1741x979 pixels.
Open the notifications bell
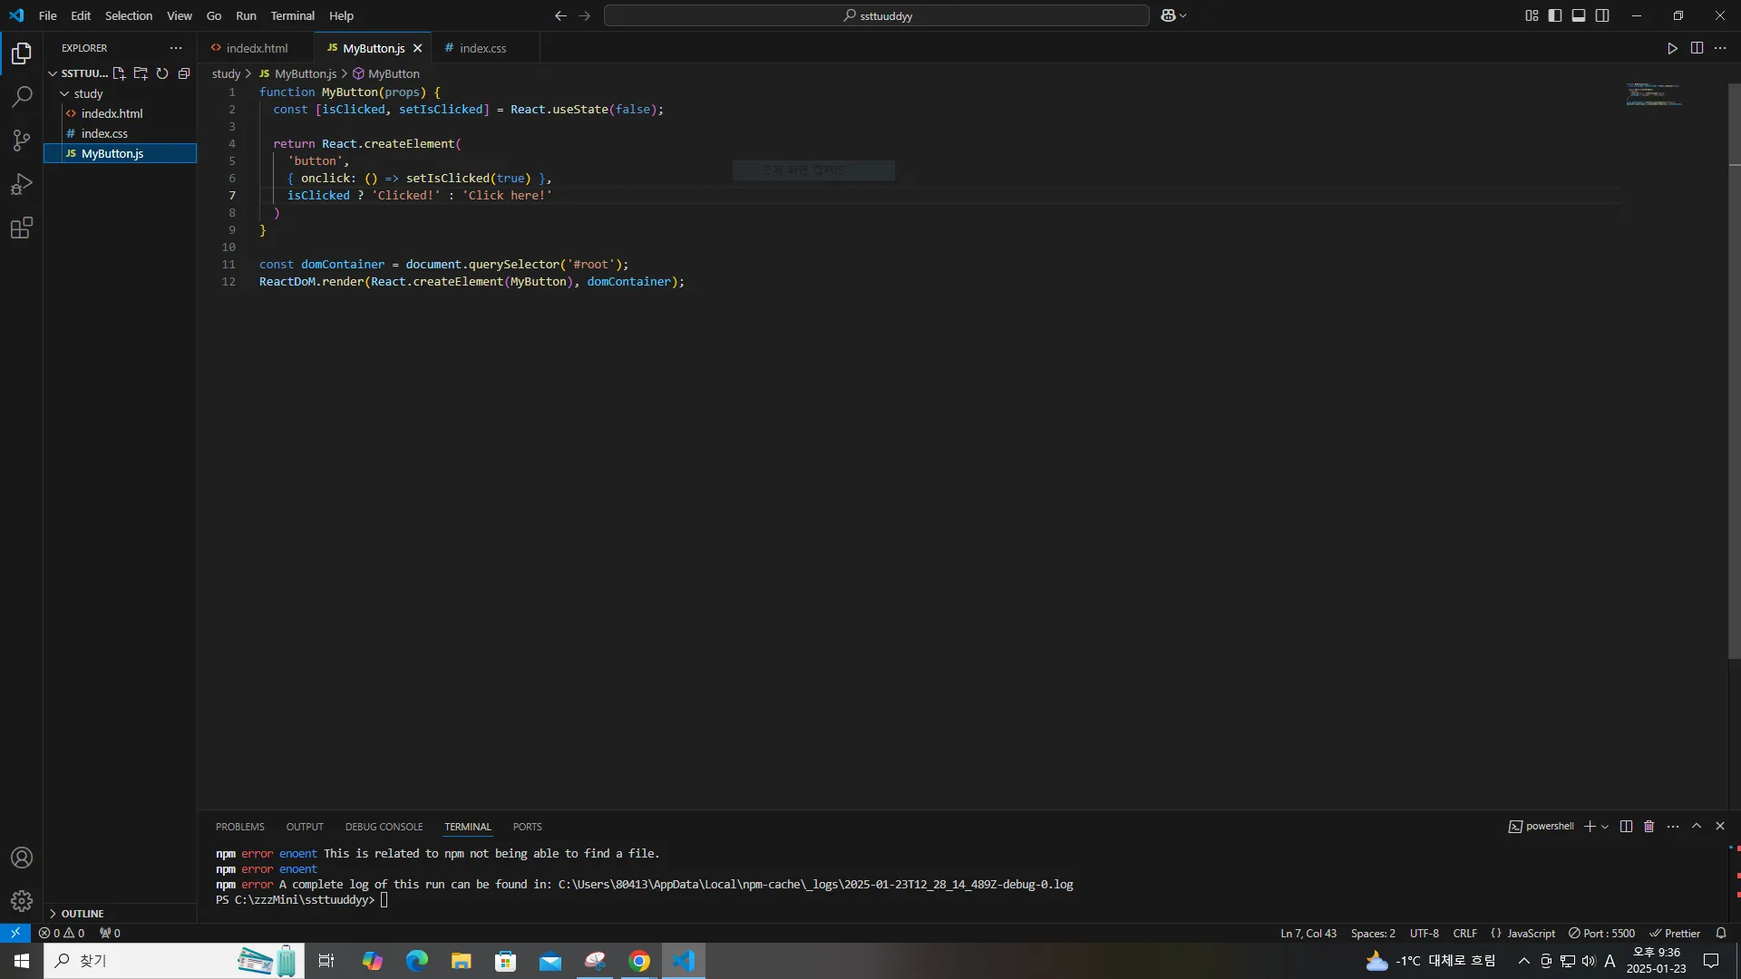tap(1721, 933)
